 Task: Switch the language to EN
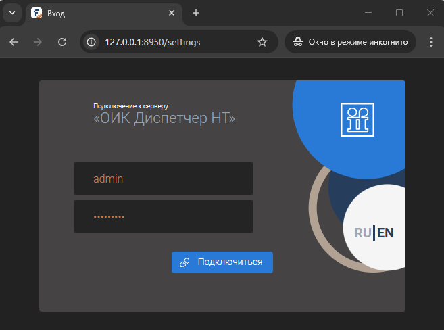(386, 233)
